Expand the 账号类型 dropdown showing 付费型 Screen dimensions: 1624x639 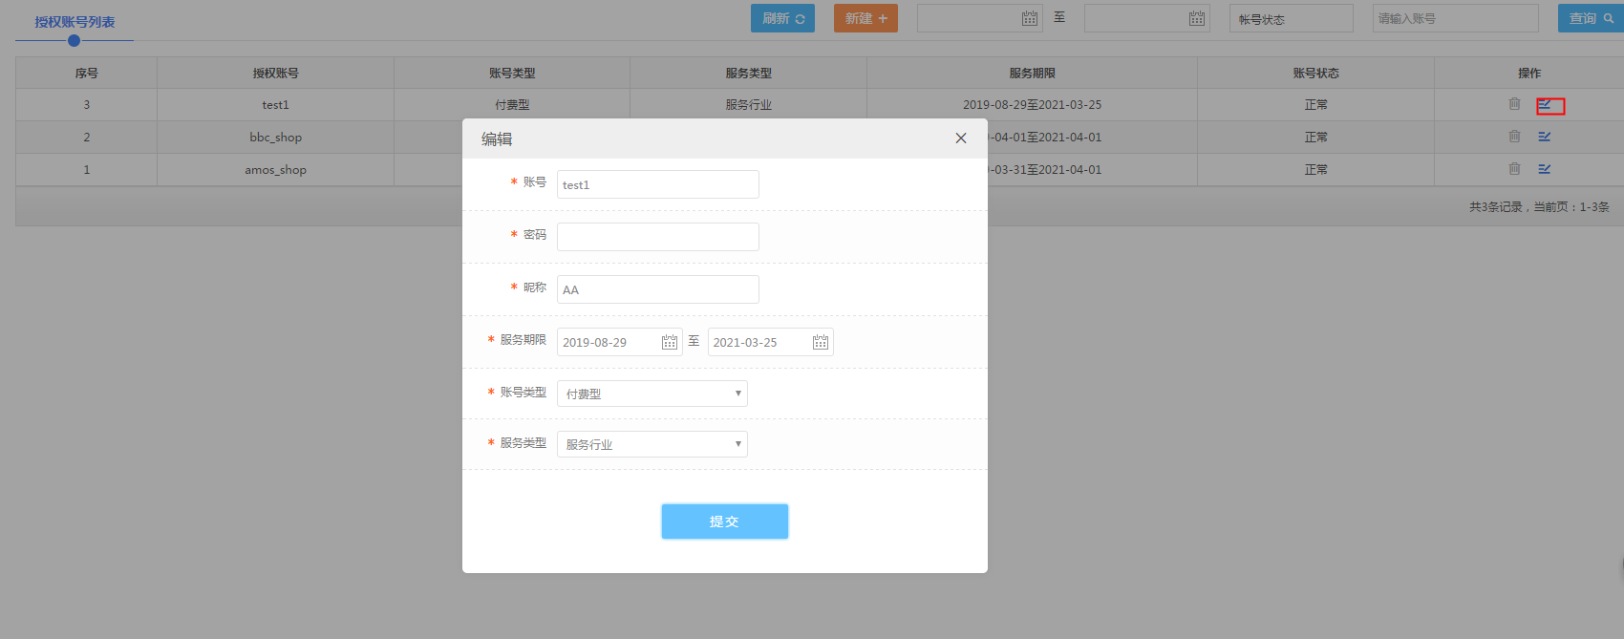pyautogui.click(x=652, y=394)
